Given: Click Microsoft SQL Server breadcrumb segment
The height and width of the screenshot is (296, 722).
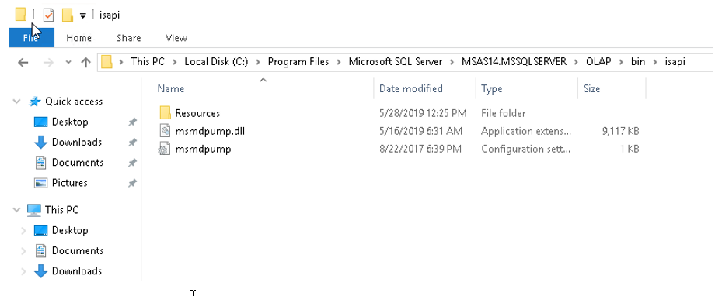Looking at the screenshot, I should click(395, 61).
